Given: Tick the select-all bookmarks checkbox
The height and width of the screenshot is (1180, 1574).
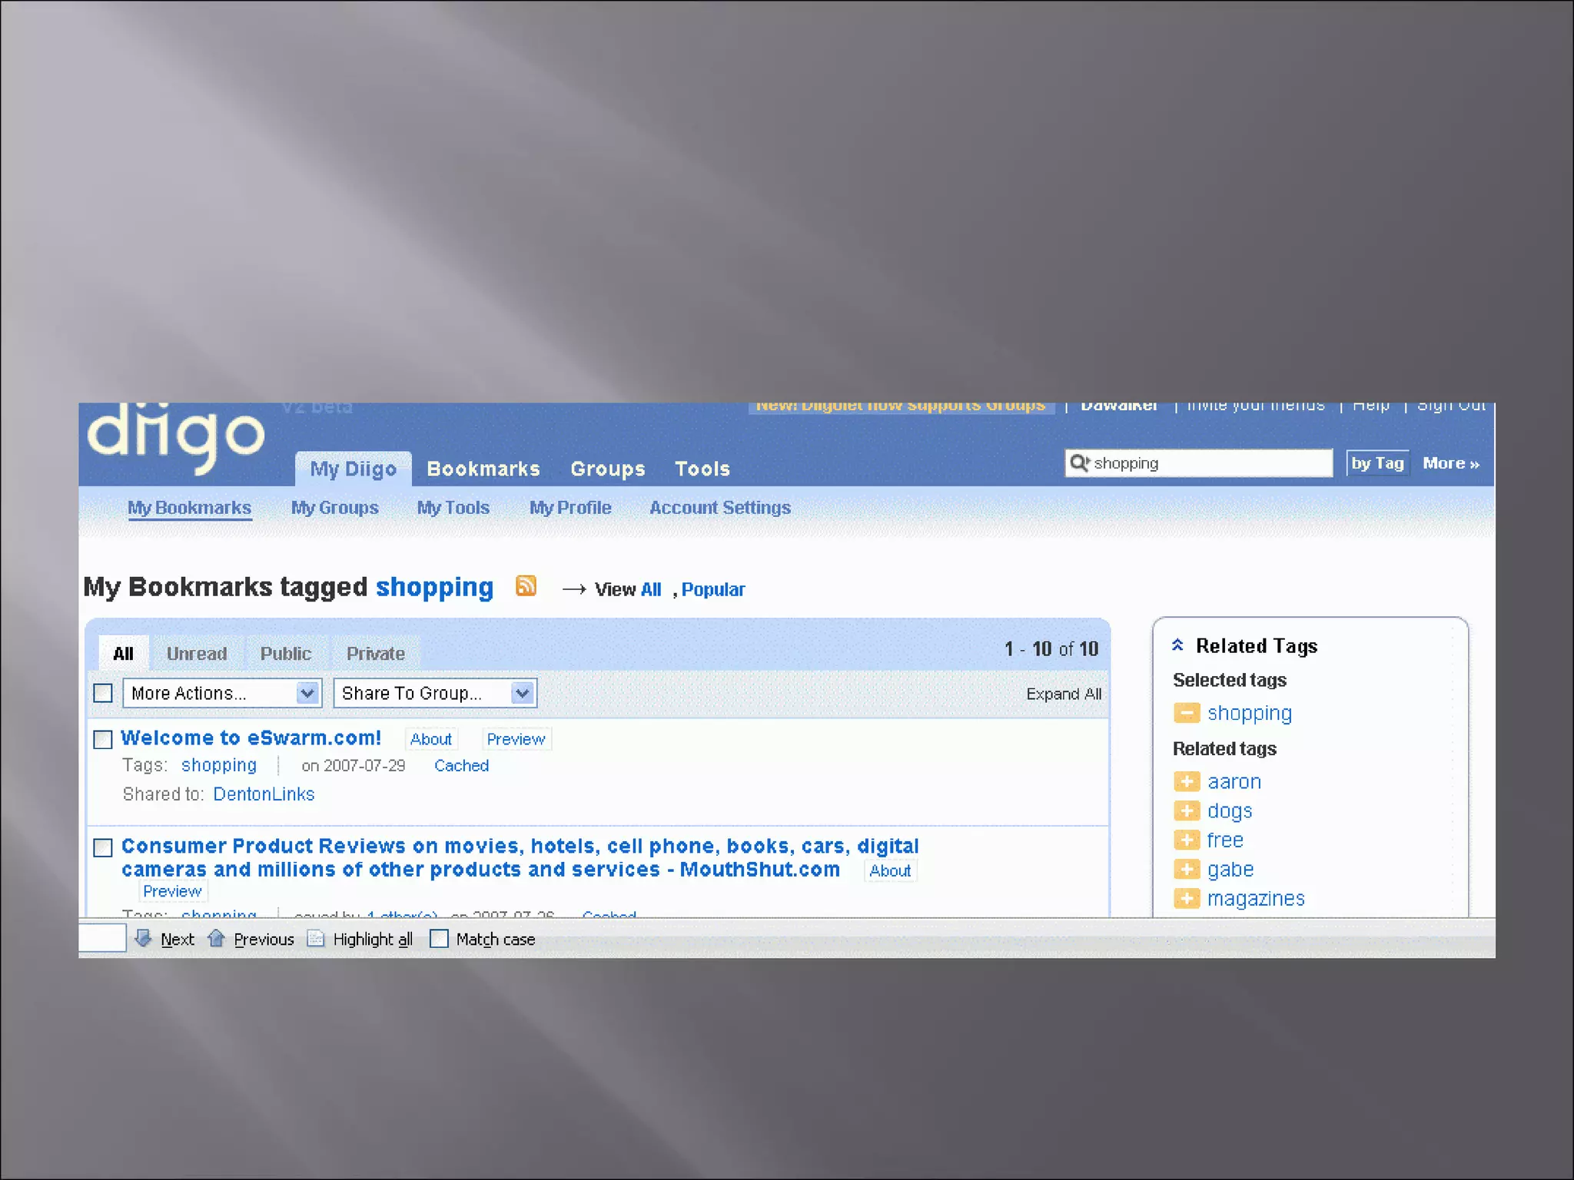Looking at the screenshot, I should 103,693.
